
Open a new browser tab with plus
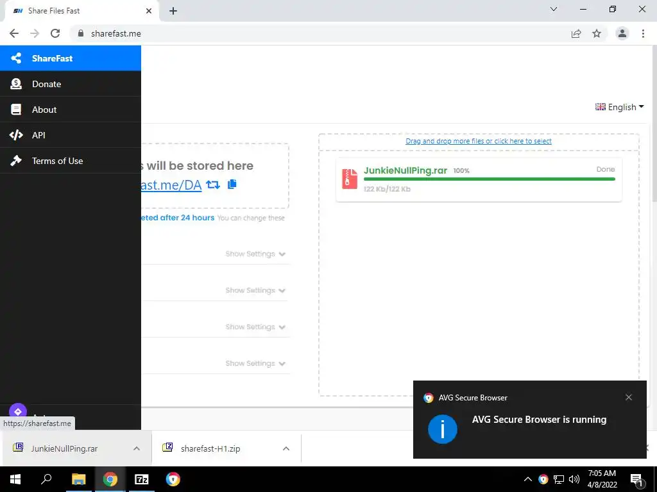(x=173, y=11)
